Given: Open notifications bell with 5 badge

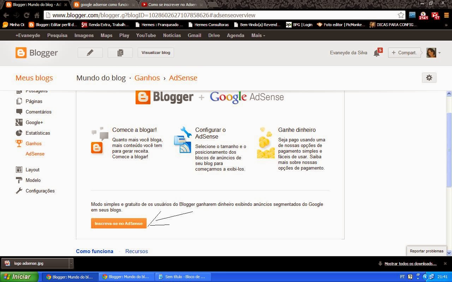Looking at the screenshot, I should [377, 53].
